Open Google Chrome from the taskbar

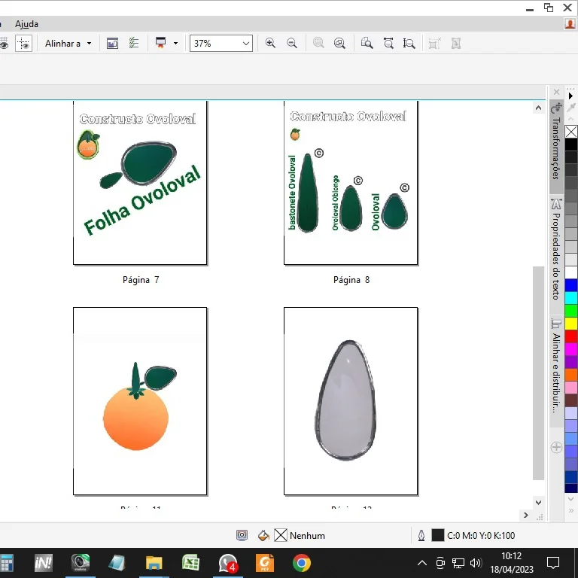pyautogui.click(x=301, y=563)
